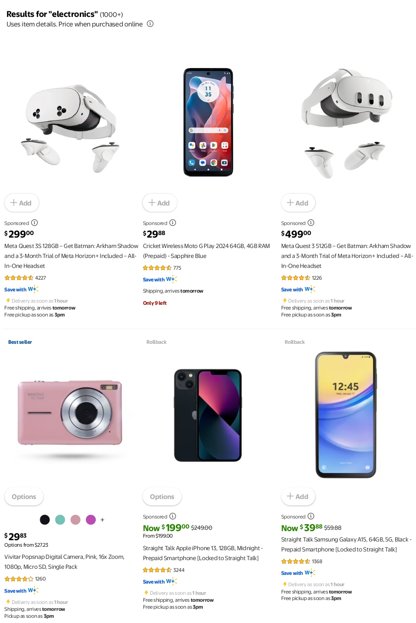Add Meta Quest 3S 128GB to cart
The width and height of the screenshot is (416, 623).
coord(22,203)
